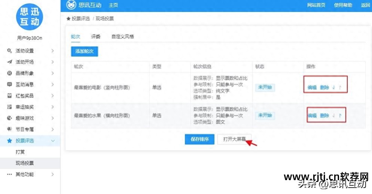The image size is (372, 194).
Task: Click the 返回 link in top bar
Action: click(x=365, y=5)
